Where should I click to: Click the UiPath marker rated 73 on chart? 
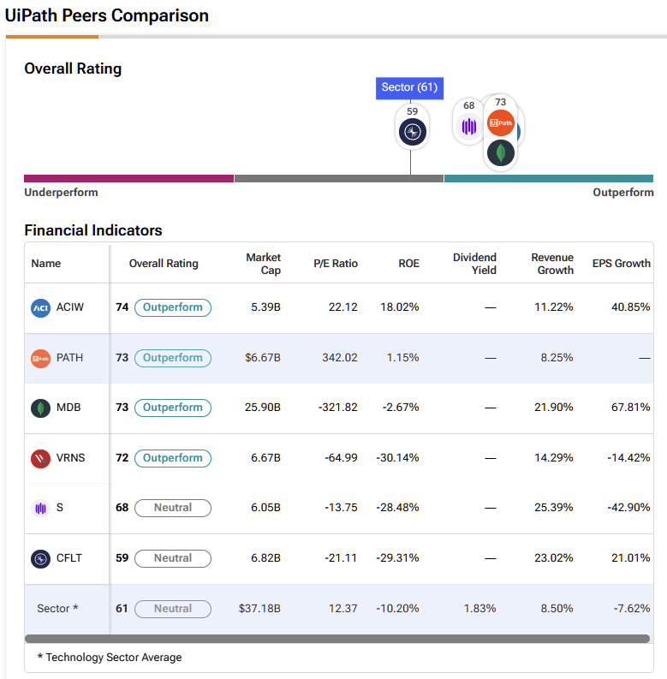[501, 122]
